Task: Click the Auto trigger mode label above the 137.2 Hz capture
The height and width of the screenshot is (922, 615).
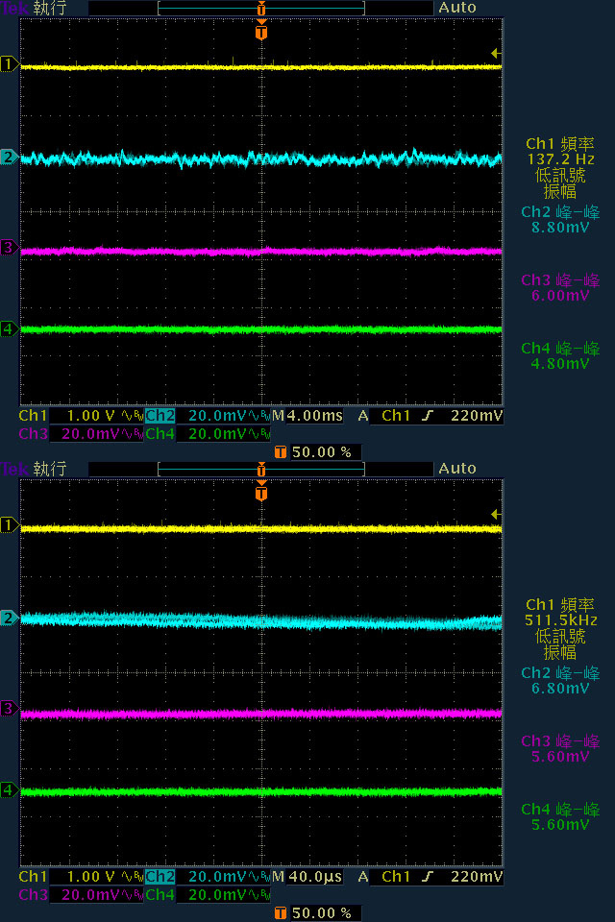Action: (x=457, y=8)
